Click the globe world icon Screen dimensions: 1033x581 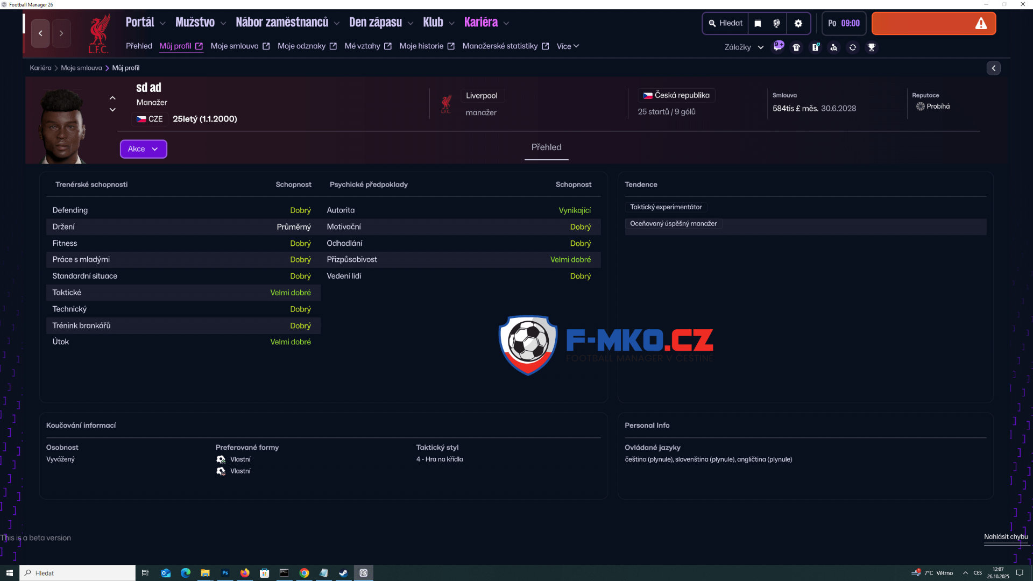pyautogui.click(x=776, y=23)
